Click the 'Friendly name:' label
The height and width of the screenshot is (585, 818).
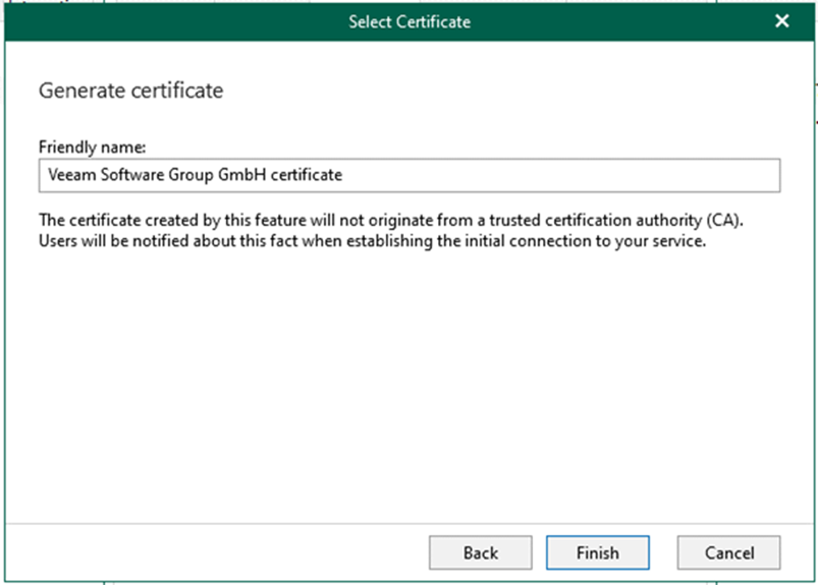(x=92, y=147)
